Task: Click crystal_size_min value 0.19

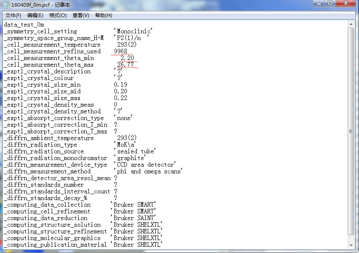Action: (x=121, y=85)
